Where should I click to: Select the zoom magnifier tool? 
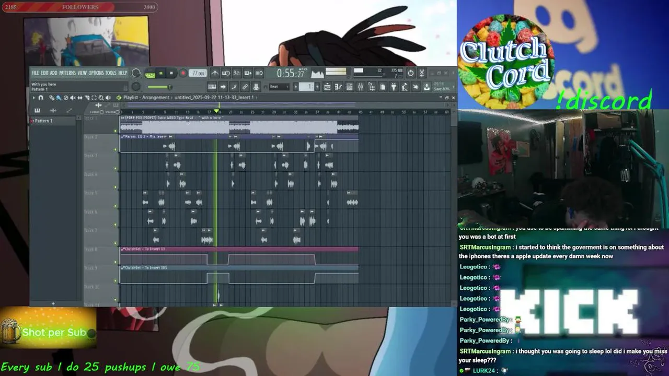pos(101,98)
